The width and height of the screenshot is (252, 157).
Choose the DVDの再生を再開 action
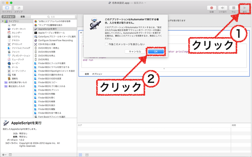(x=55, y=52)
